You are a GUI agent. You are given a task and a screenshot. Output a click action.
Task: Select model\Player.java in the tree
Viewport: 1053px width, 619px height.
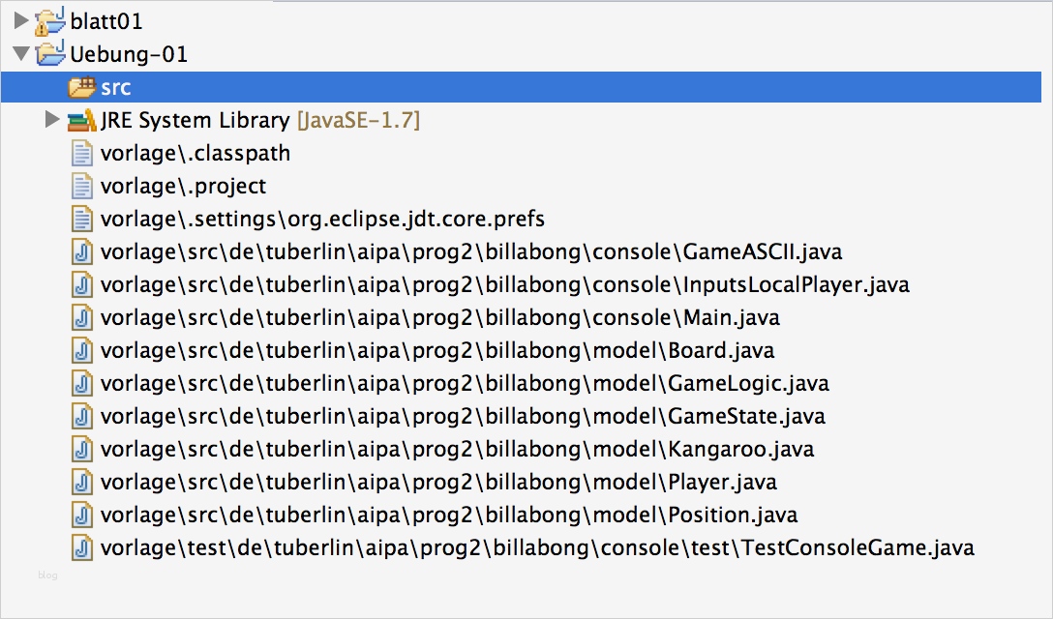point(438,482)
